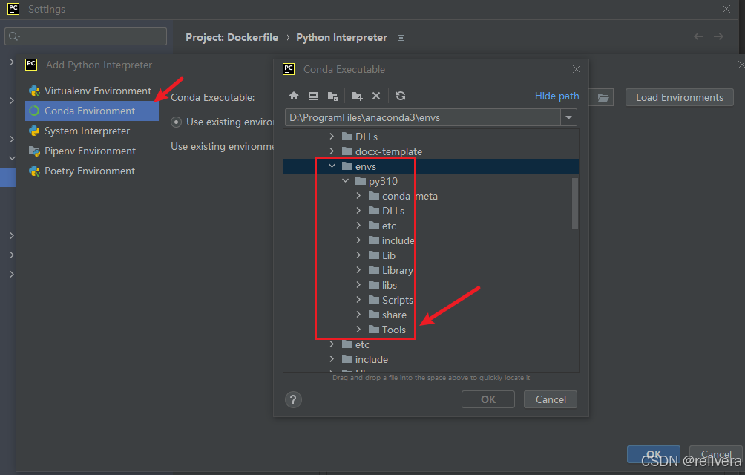Create a new directory icon

pyautogui.click(x=358, y=96)
